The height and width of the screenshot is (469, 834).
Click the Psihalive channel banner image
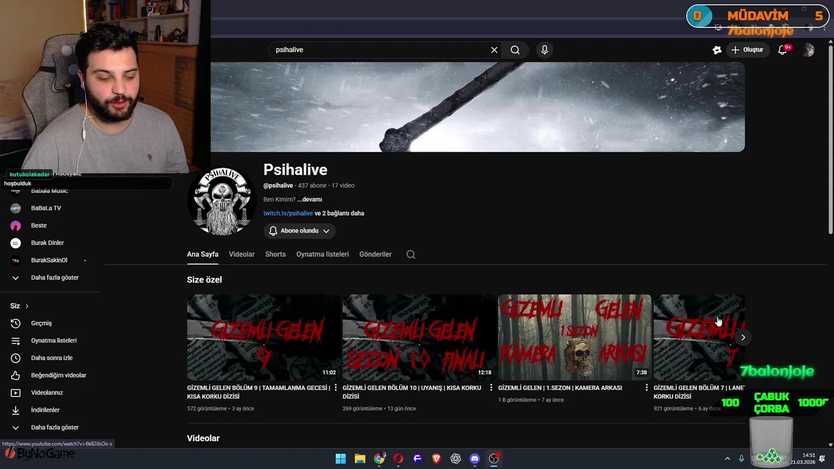point(478,107)
